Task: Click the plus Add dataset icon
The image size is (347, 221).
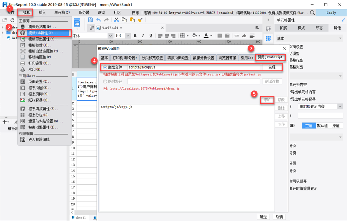Action: [x=5, y=122]
